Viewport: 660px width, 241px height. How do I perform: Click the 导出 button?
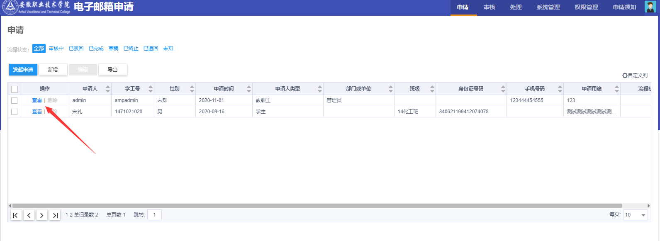pyautogui.click(x=113, y=70)
